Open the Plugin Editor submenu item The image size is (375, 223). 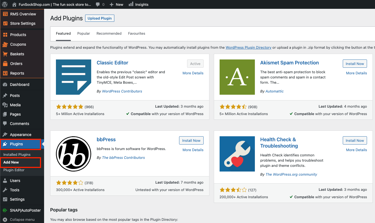[14, 170]
